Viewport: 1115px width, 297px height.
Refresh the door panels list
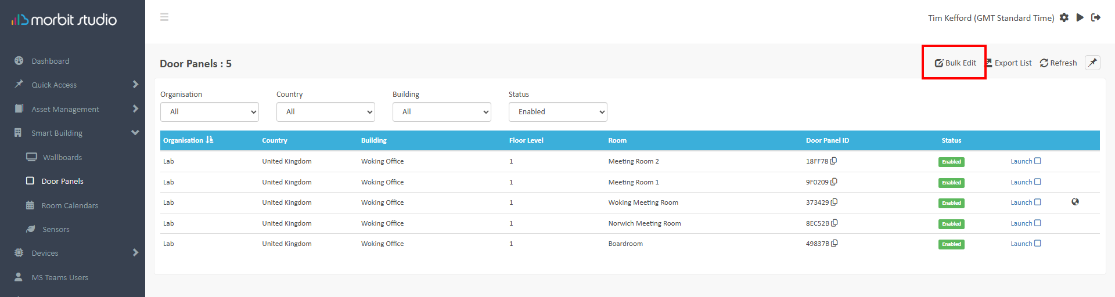click(1058, 63)
